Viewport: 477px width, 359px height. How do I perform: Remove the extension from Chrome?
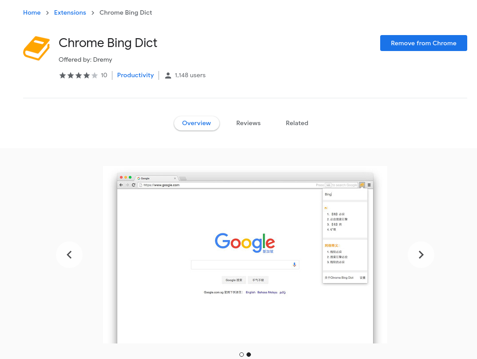[x=423, y=43]
